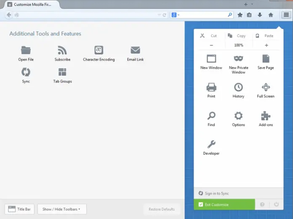Click the New Window icon in menu panel
The width and height of the screenshot is (293, 219).
click(211, 58)
